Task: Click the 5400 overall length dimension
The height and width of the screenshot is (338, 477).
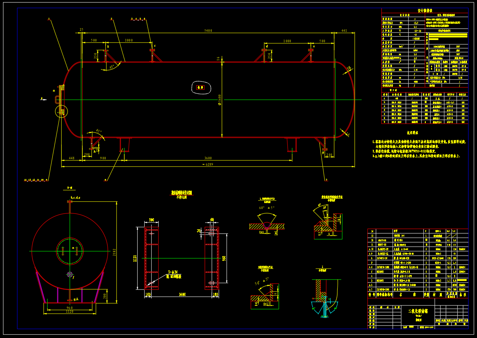Action: point(208,31)
